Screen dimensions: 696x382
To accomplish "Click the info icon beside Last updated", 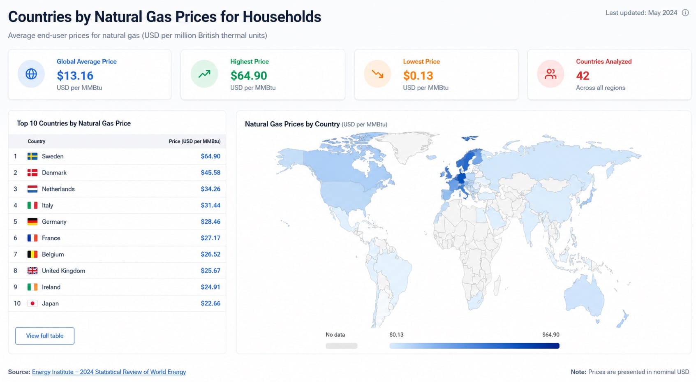I will click(685, 13).
